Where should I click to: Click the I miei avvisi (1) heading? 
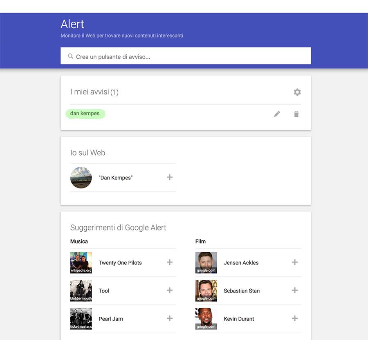coord(94,92)
